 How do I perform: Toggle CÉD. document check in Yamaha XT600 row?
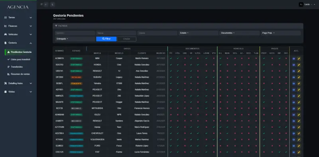point(177,83)
